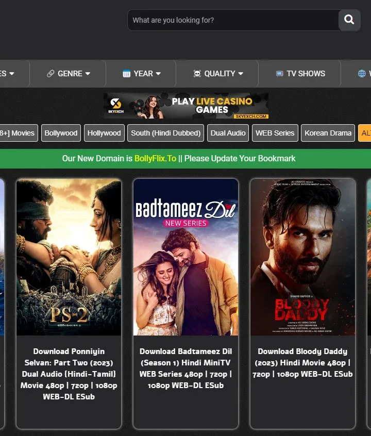The height and width of the screenshot is (436, 371).
Task: Open 'Download Bloody Daddy (2023)' title link
Action: (302, 363)
